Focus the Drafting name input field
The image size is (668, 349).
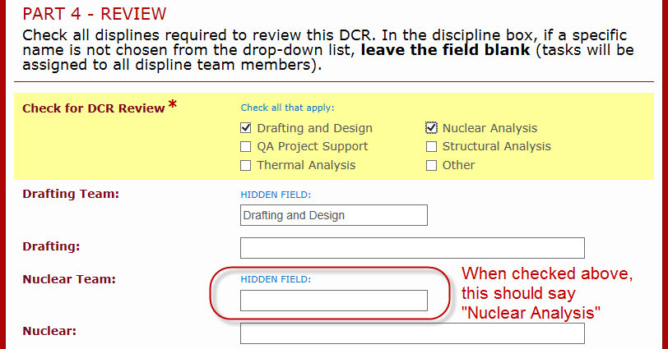point(412,248)
